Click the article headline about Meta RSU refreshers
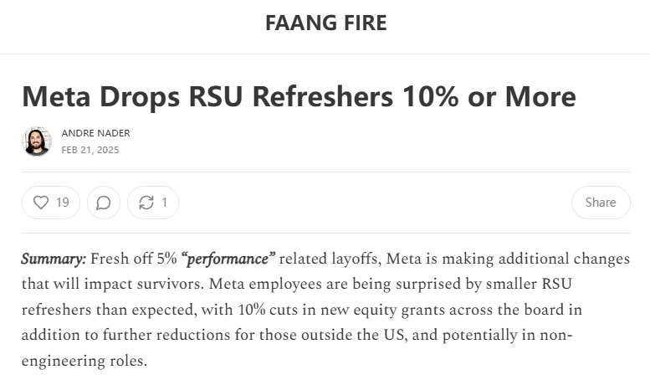The width and height of the screenshot is (650, 385). click(x=299, y=96)
